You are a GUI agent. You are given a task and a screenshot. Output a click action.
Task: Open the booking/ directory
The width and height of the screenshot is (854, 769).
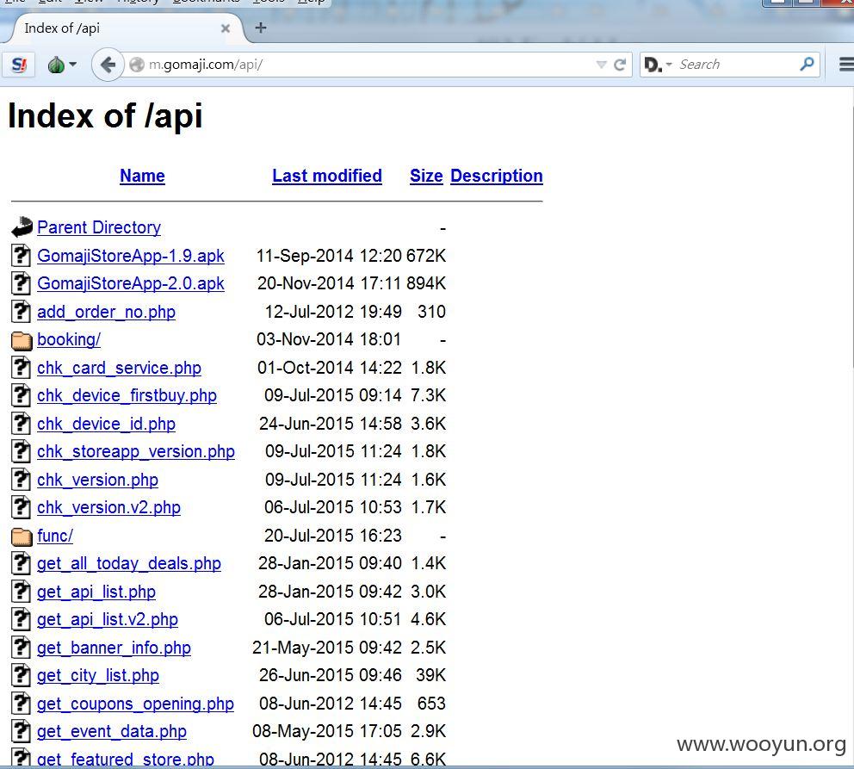tap(69, 339)
